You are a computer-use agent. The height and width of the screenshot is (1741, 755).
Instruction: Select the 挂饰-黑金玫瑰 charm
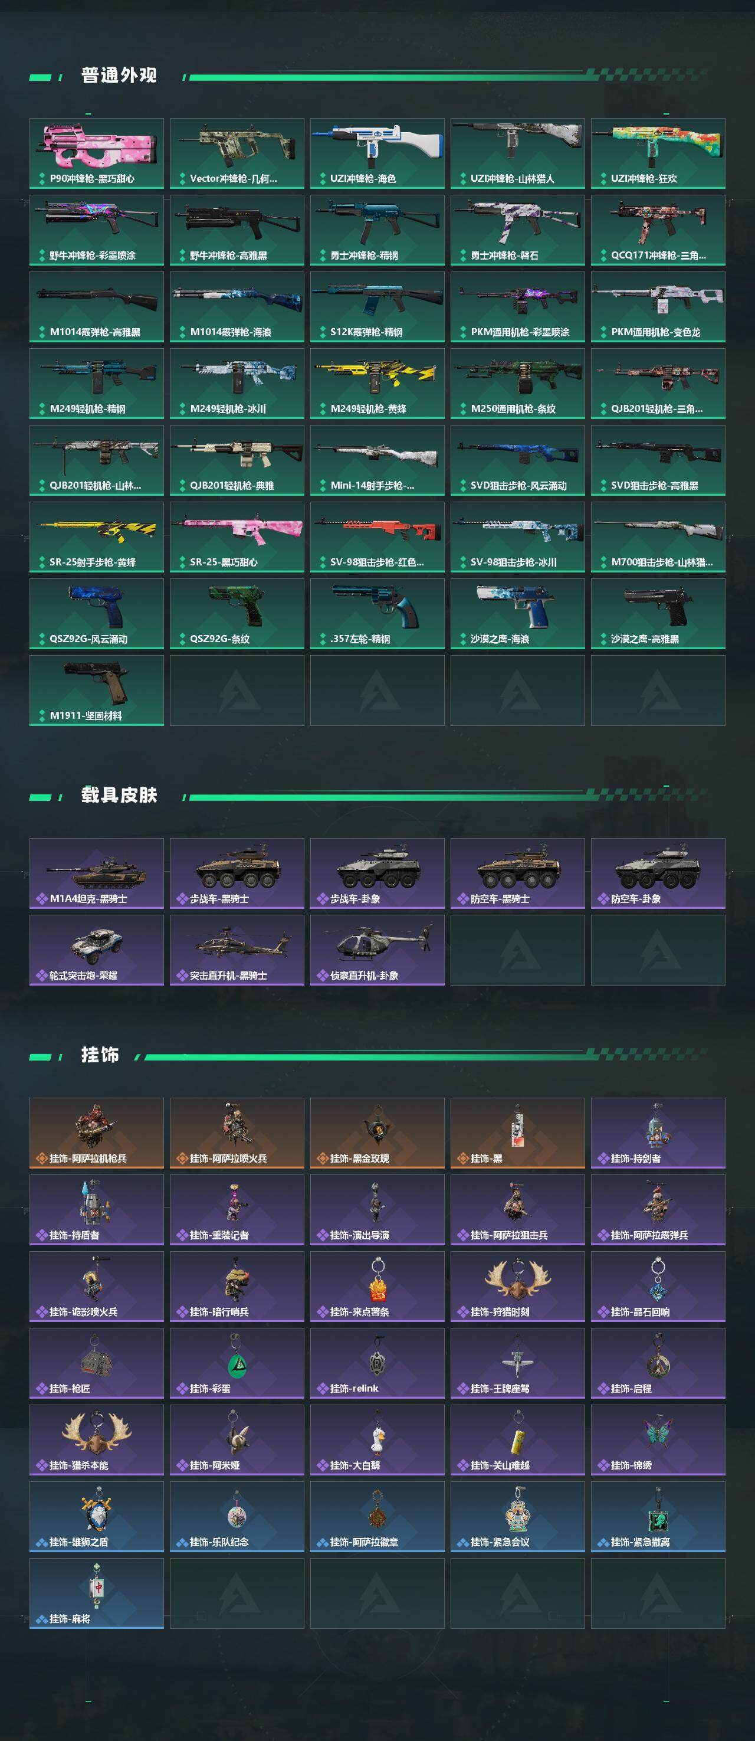377,1133
